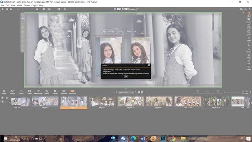Open the Edit menu
252x142 pixels.
pos(7,6)
